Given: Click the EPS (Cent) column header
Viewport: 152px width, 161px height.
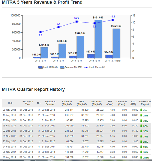Looking at the screenshot, I should point(110,103).
